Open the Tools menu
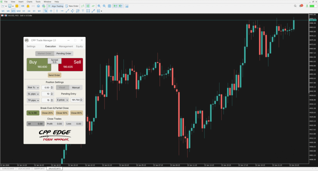Image resolution: width=318 pixels, height=171 pixels. tap(38, 2)
